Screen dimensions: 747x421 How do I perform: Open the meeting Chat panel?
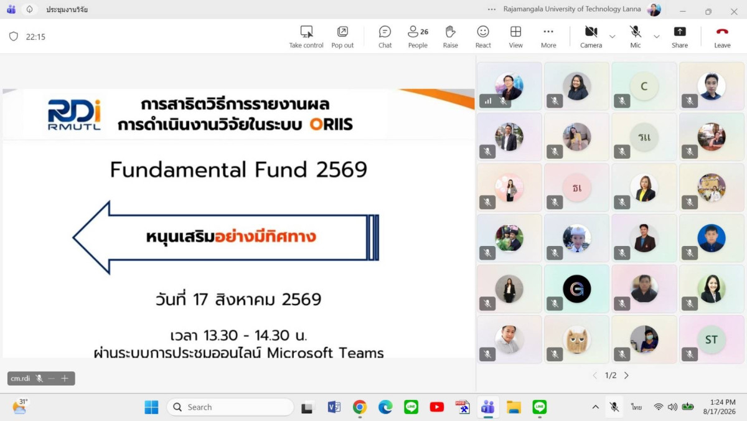385,37
